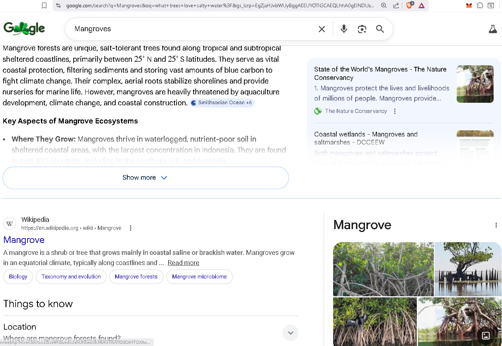The image size is (502, 346).
Task: Open Mangrove knowledge panel more options
Action: 496,225
